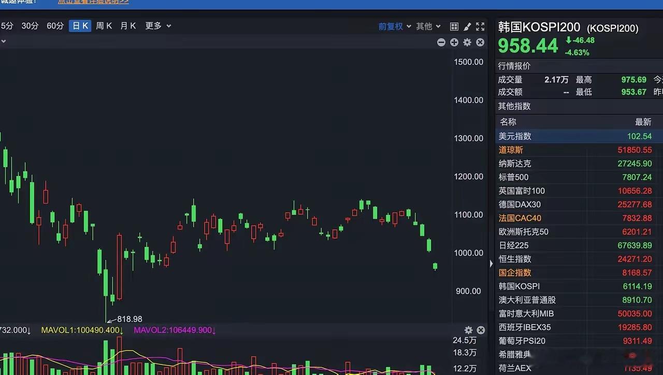Enter fullscreen chart mode

480,26
